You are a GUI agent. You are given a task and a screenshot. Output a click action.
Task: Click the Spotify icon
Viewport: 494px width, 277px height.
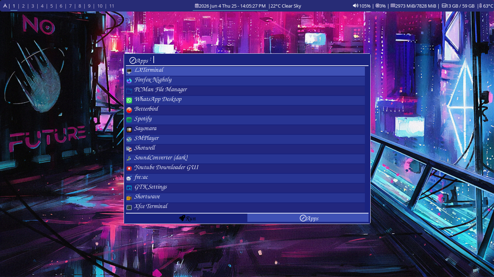[x=129, y=120]
